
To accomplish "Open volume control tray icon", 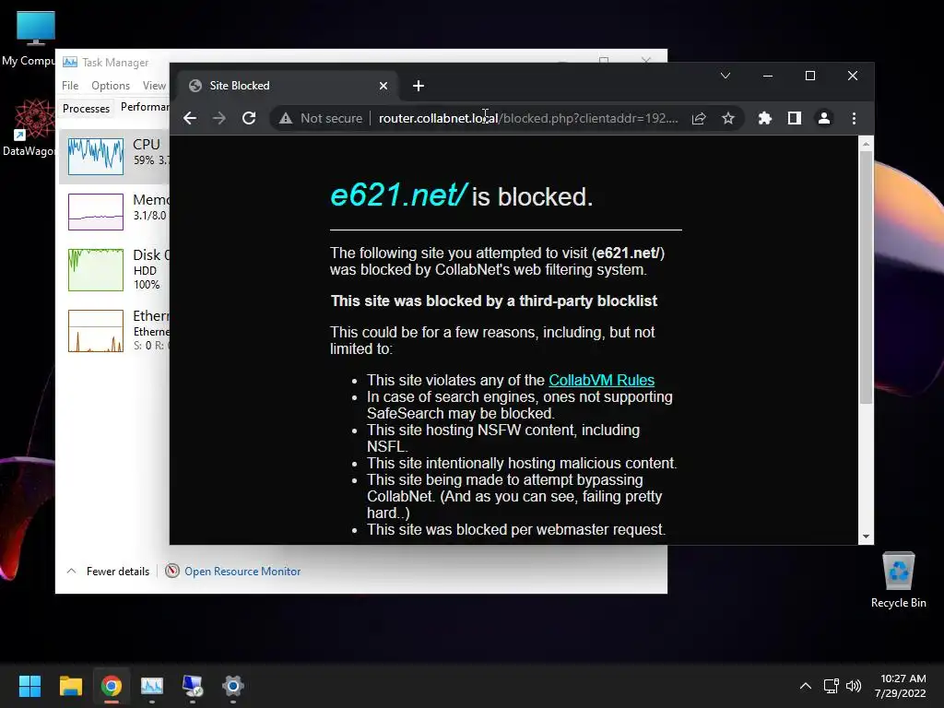I will click(854, 686).
